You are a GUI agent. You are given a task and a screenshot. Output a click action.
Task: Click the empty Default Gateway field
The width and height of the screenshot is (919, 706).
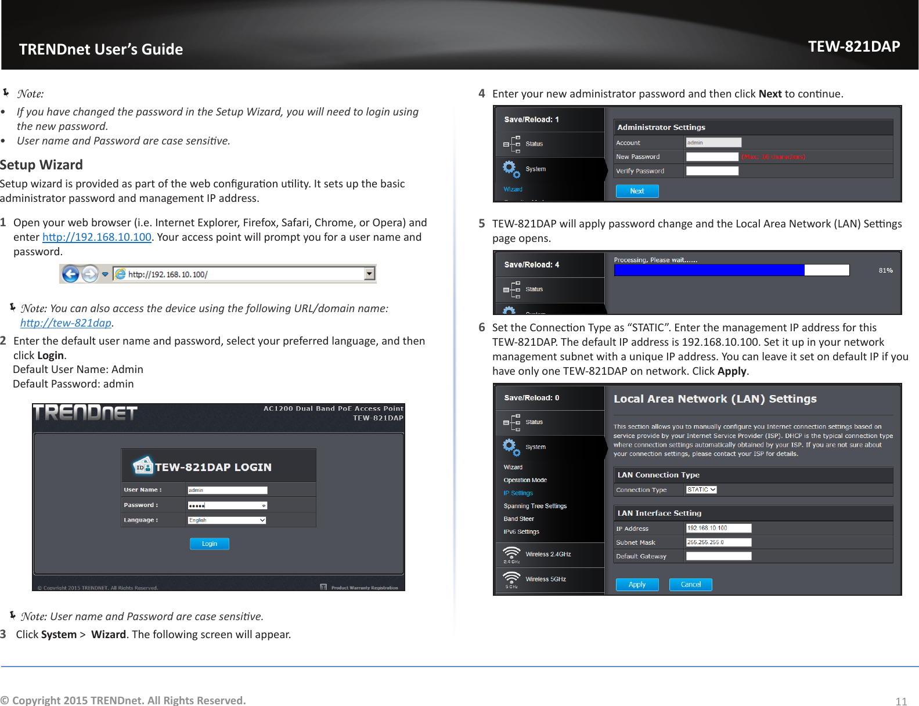tap(719, 556)
